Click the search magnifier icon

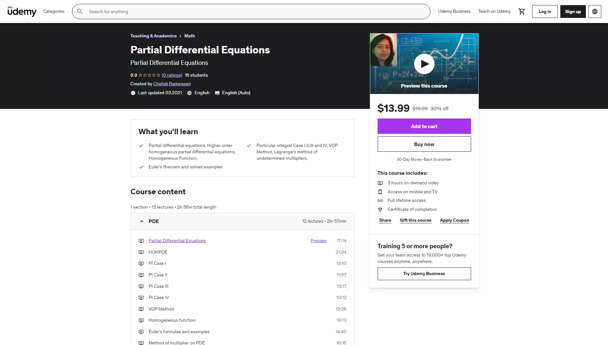click(80, 11)
